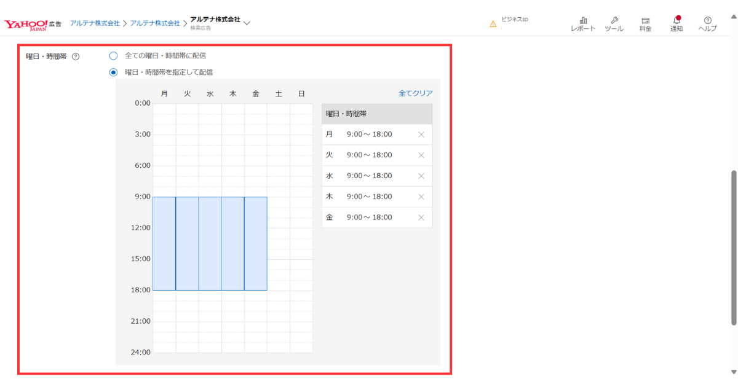Viewport: 738px width, 387px height.
Task: Remove the 火 9:00～18:00 schedule entry
Action: (x=421, y=155)
